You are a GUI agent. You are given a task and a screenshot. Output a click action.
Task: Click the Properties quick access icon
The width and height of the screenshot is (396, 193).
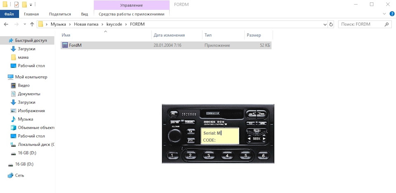tap(16, 5)
